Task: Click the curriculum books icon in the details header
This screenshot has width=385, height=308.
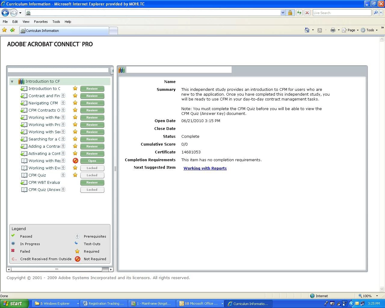Action: click(122, 70)
